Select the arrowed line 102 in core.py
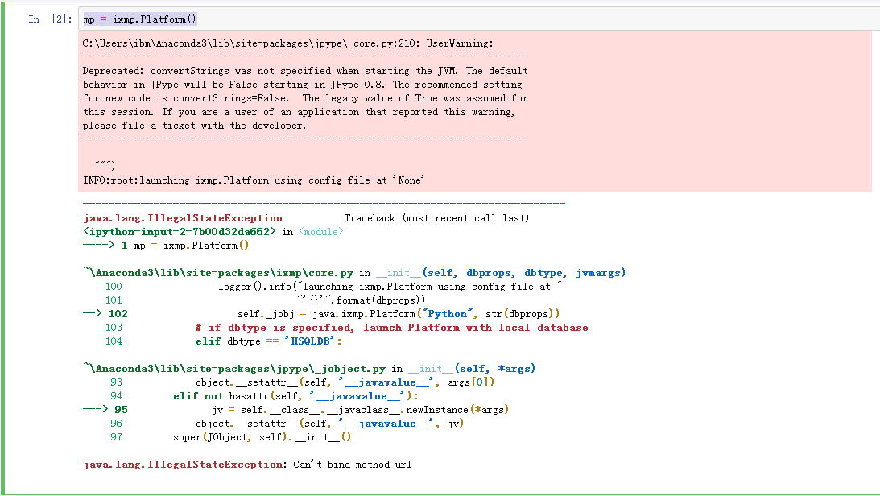 (346, 313)
